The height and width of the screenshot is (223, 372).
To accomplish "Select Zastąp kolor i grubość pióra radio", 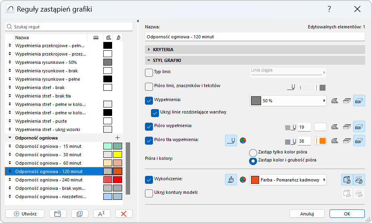I will (253, 161).
